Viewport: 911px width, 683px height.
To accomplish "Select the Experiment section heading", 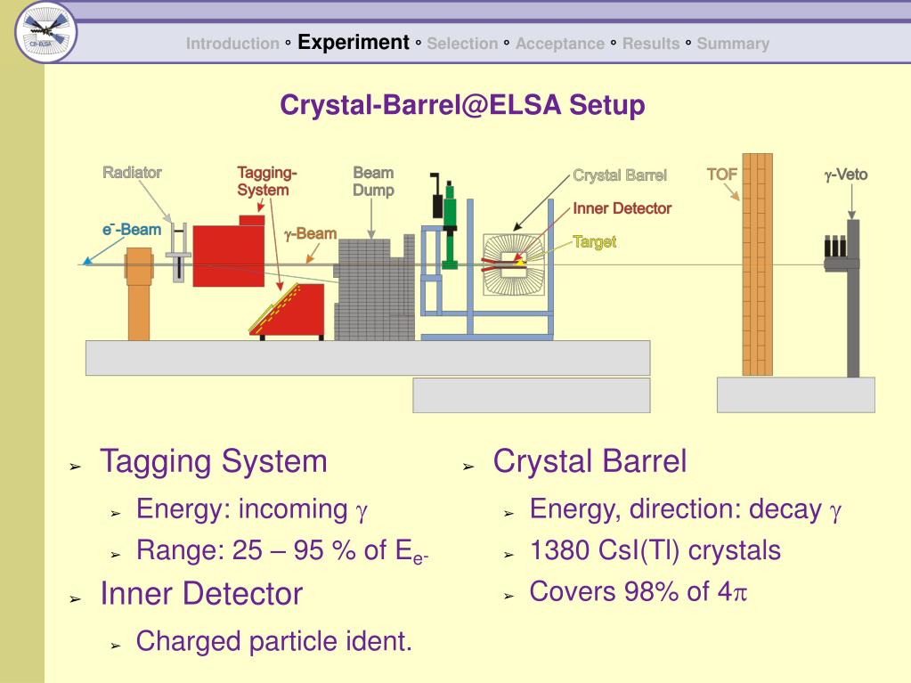I will pyautogui.click(x=354, y=43).
